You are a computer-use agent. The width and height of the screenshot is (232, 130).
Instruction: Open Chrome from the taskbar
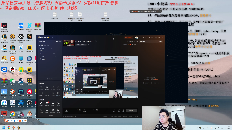click(x=9, y=127)
